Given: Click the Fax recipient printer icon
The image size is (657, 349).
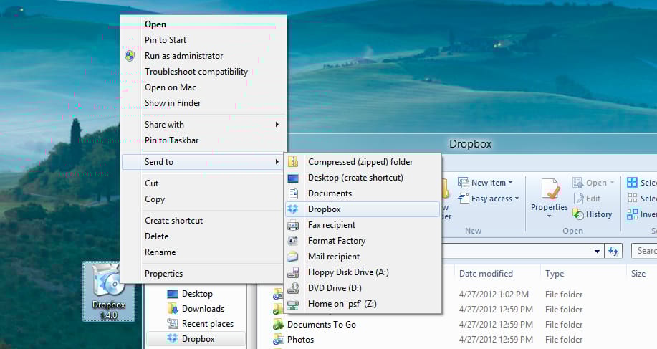Looking at the screenshot, I should click(x=293, y=226).
